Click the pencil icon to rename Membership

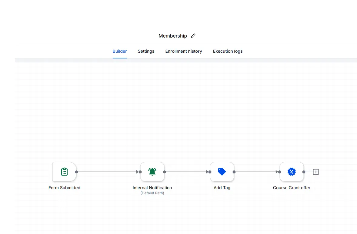(193, 36)
